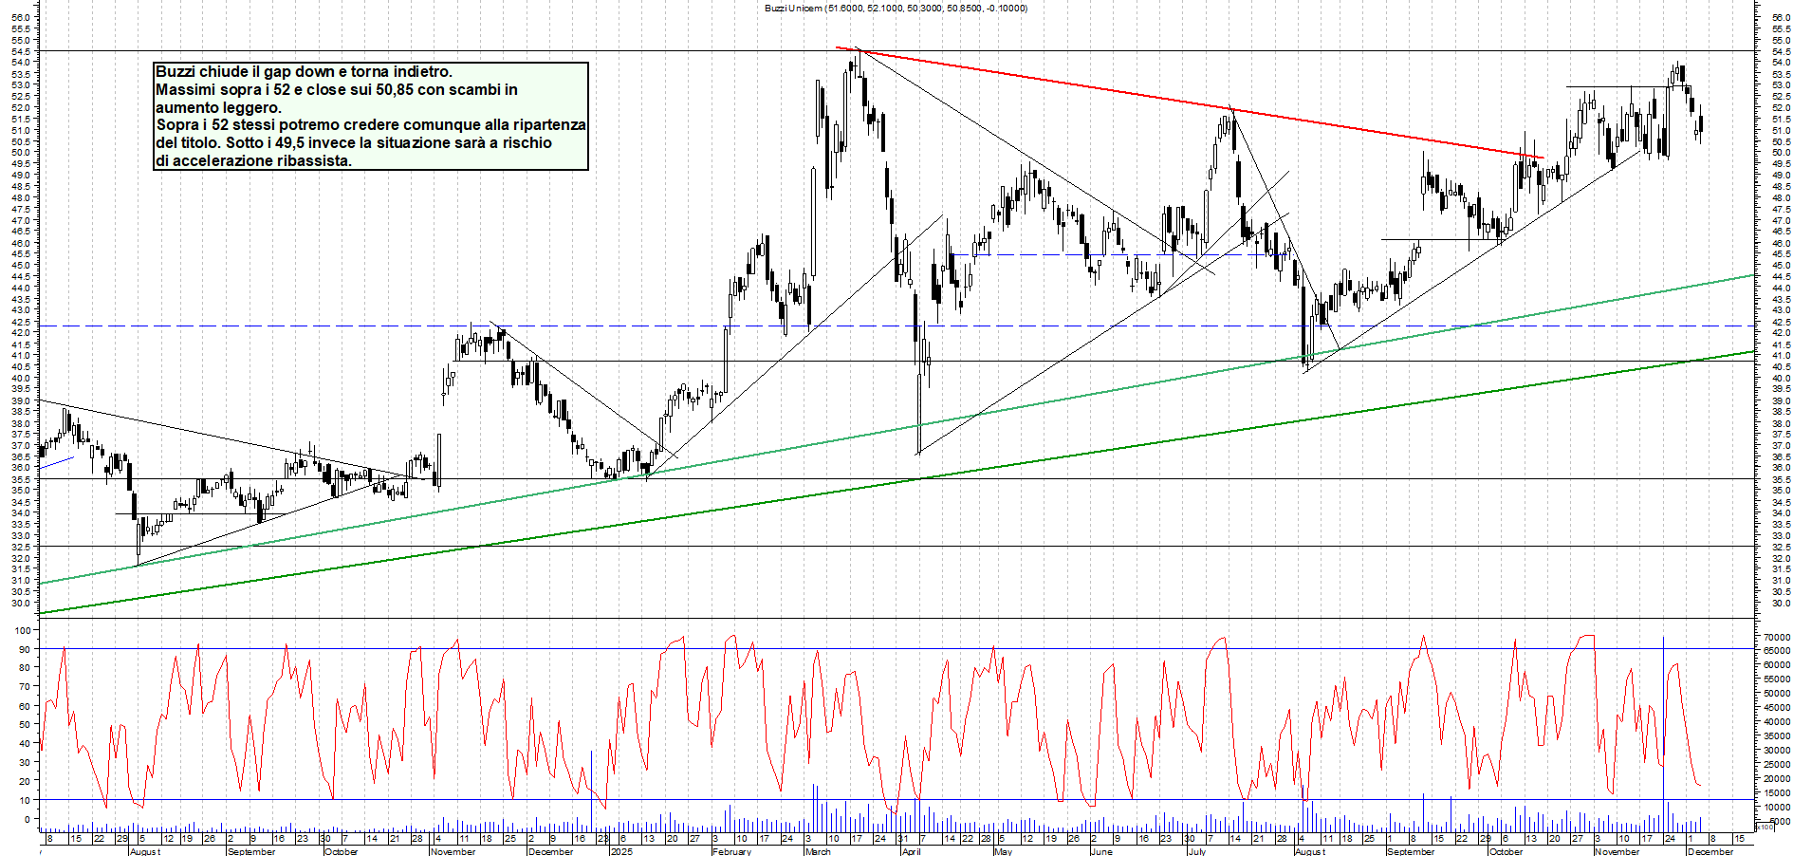Click the 70000 volume scale label
This screenshot has width=1793, height=856.
[x=1777, y=637]
